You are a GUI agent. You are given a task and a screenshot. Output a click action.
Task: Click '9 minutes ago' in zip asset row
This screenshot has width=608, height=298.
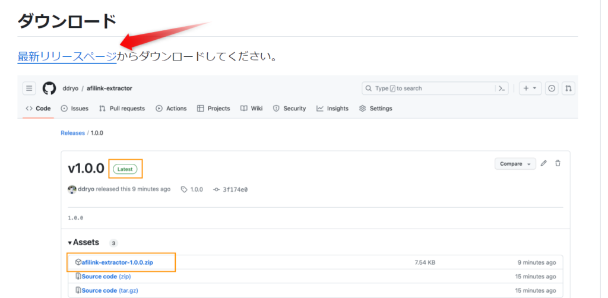(x=537, y=262)
